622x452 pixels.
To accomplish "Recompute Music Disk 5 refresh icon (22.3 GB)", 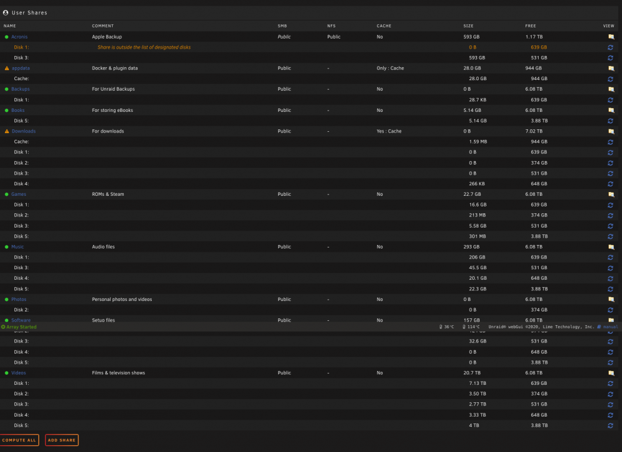I will tap(611, 289).
